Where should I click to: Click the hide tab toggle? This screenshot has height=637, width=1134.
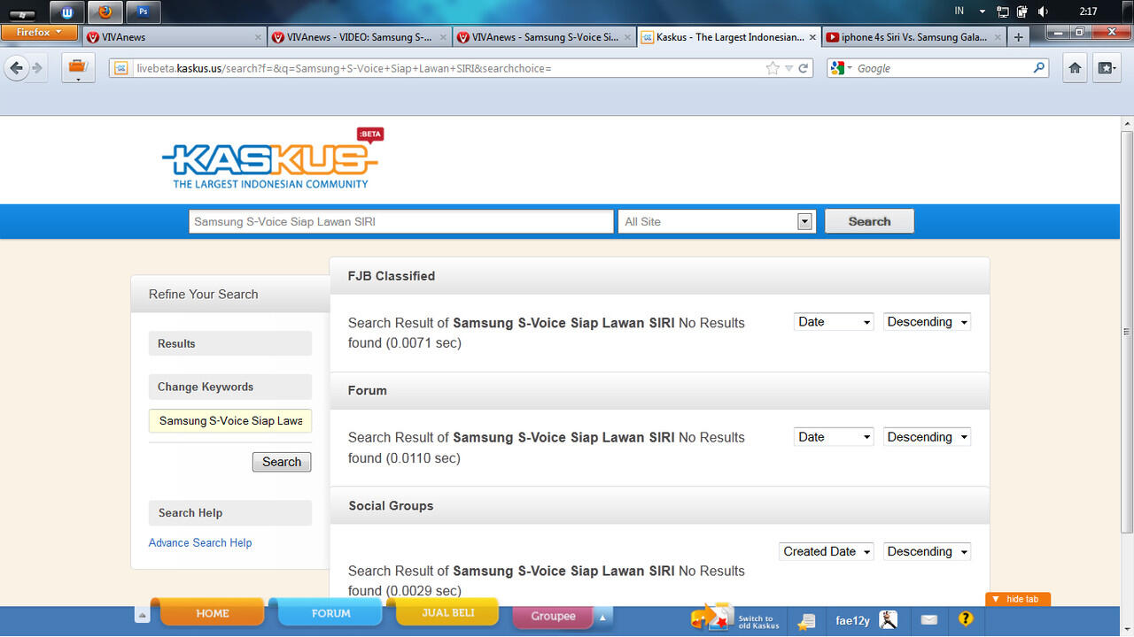pos(1018,599)
